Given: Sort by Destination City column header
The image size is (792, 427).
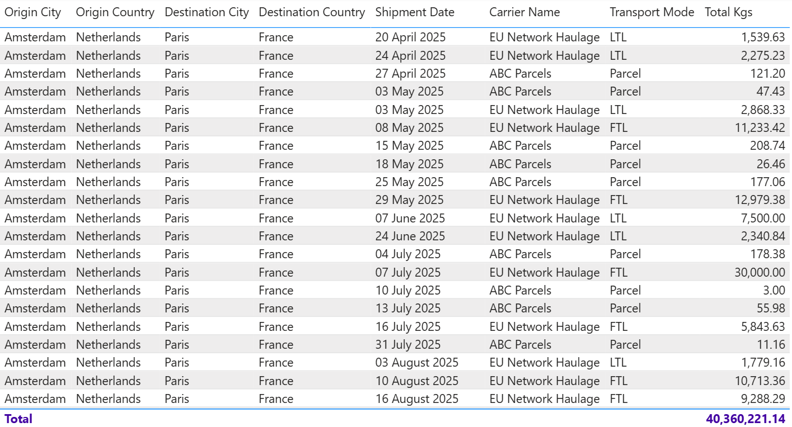Looking at the screenshot, I should 207,12.
